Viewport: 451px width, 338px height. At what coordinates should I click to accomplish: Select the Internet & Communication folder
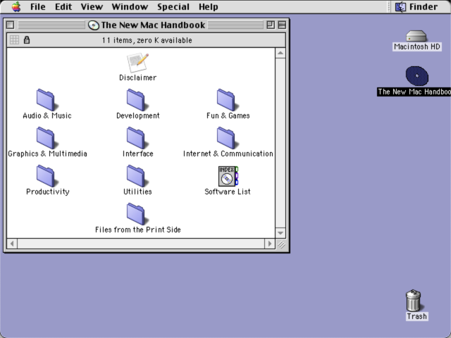[226, 138]
